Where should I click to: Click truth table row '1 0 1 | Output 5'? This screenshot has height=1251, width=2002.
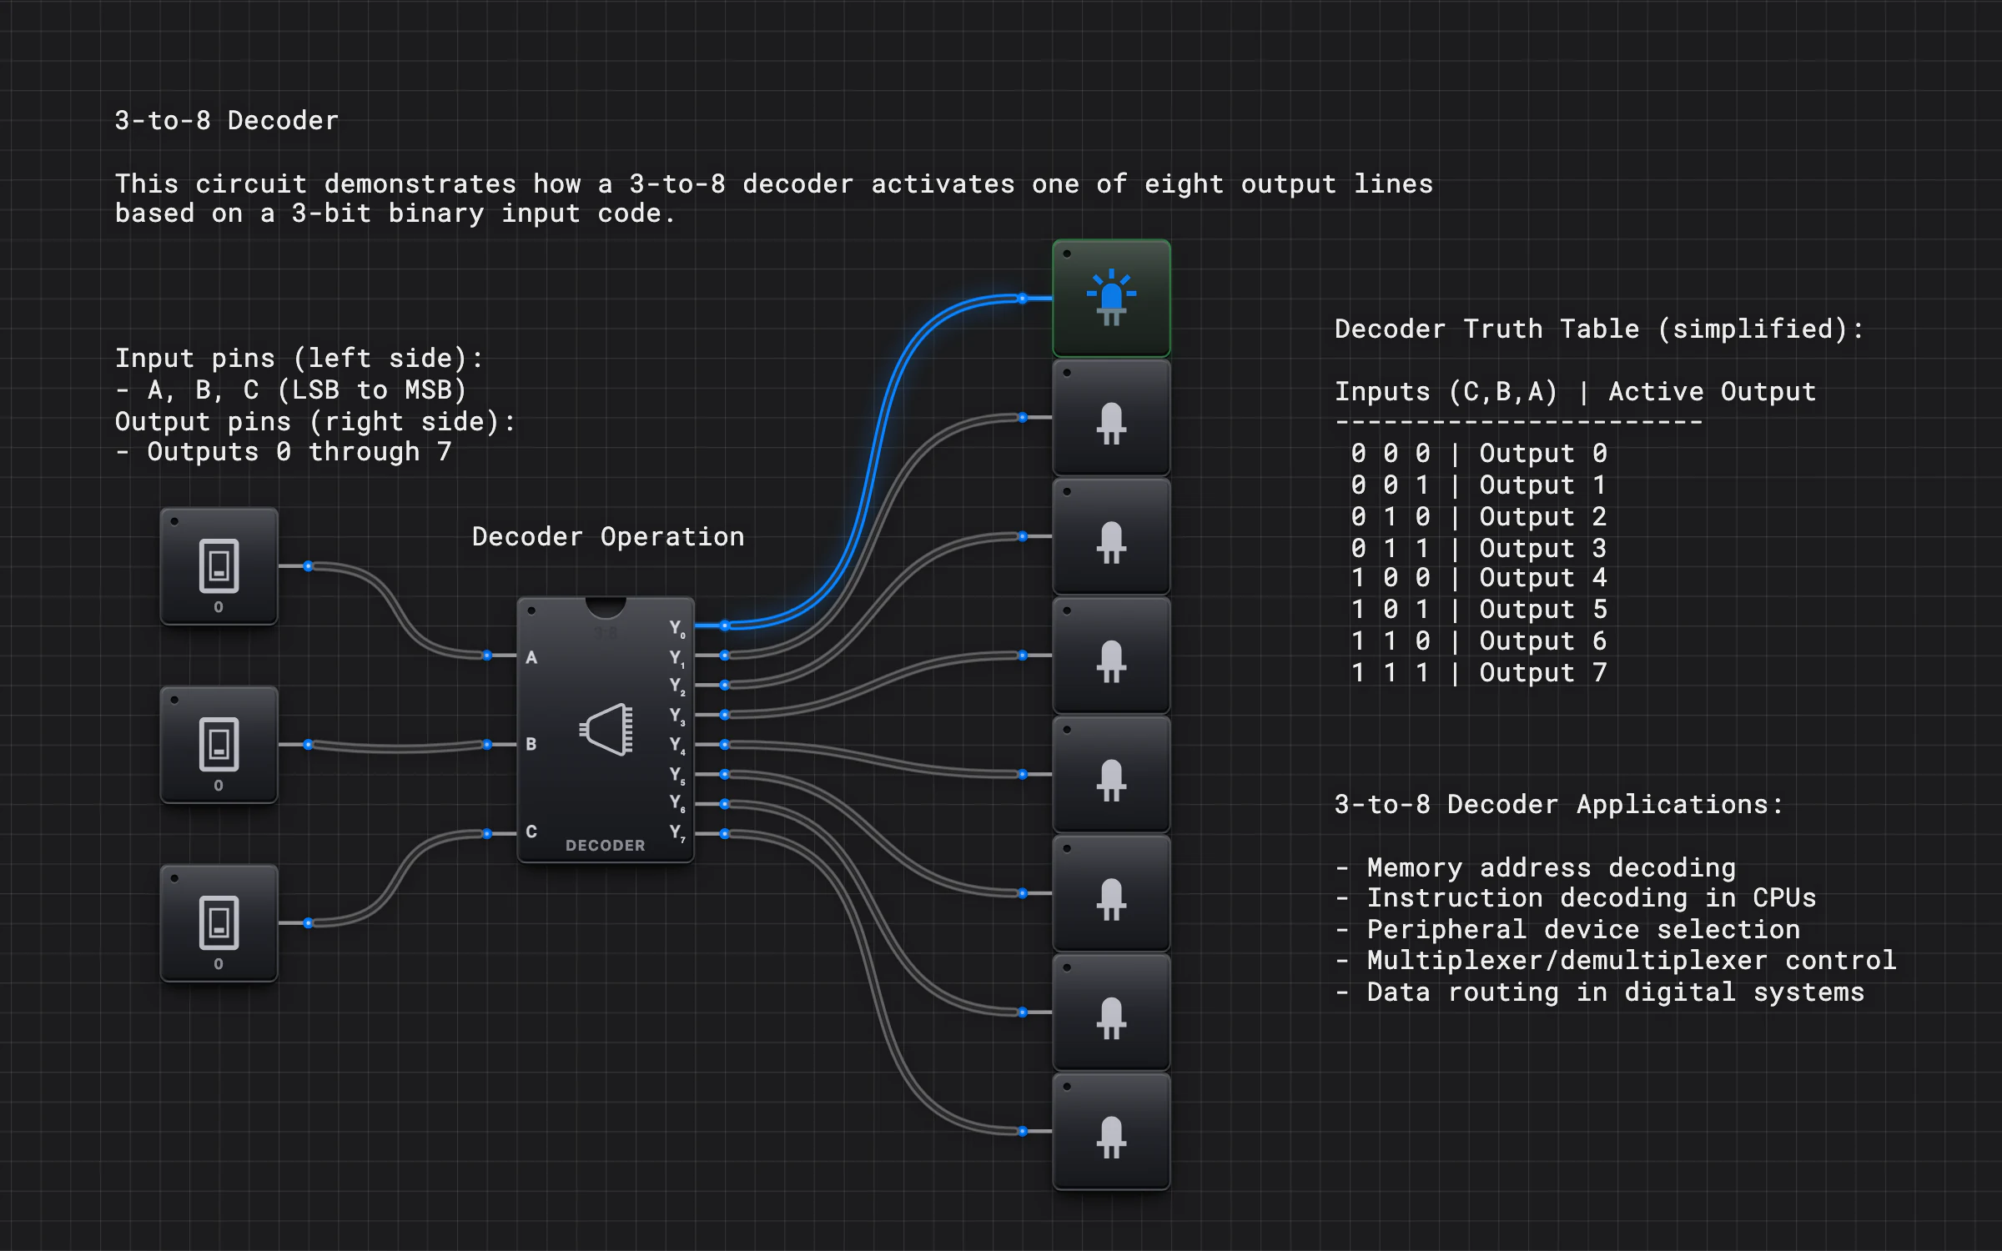click(x=1479, y=610)
